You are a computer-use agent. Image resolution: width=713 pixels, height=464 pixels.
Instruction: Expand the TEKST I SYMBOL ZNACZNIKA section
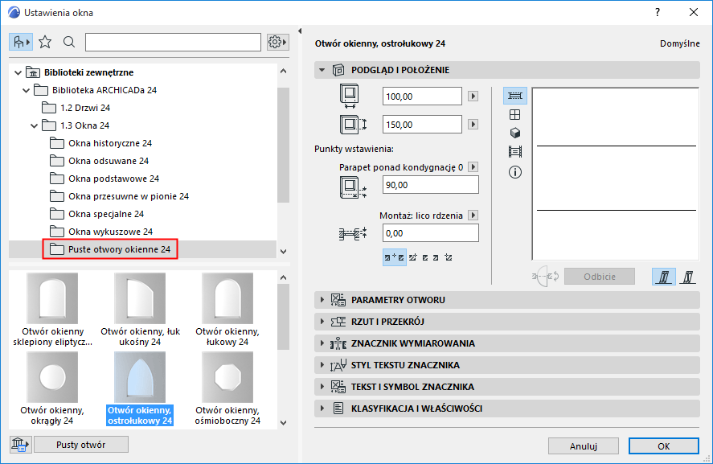click(x=507, y=387)
